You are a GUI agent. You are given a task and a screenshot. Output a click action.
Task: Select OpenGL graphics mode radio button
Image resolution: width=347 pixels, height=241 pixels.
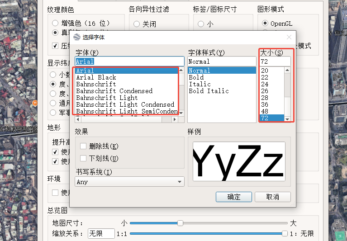[265, 23]
